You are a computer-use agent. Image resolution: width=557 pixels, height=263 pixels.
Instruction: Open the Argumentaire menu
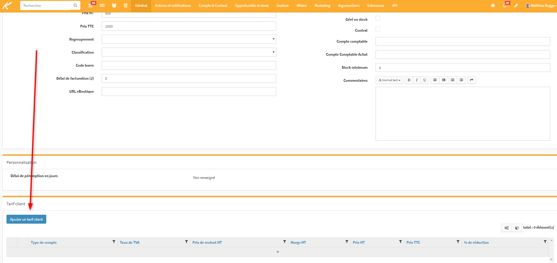[x=349, y=6]
